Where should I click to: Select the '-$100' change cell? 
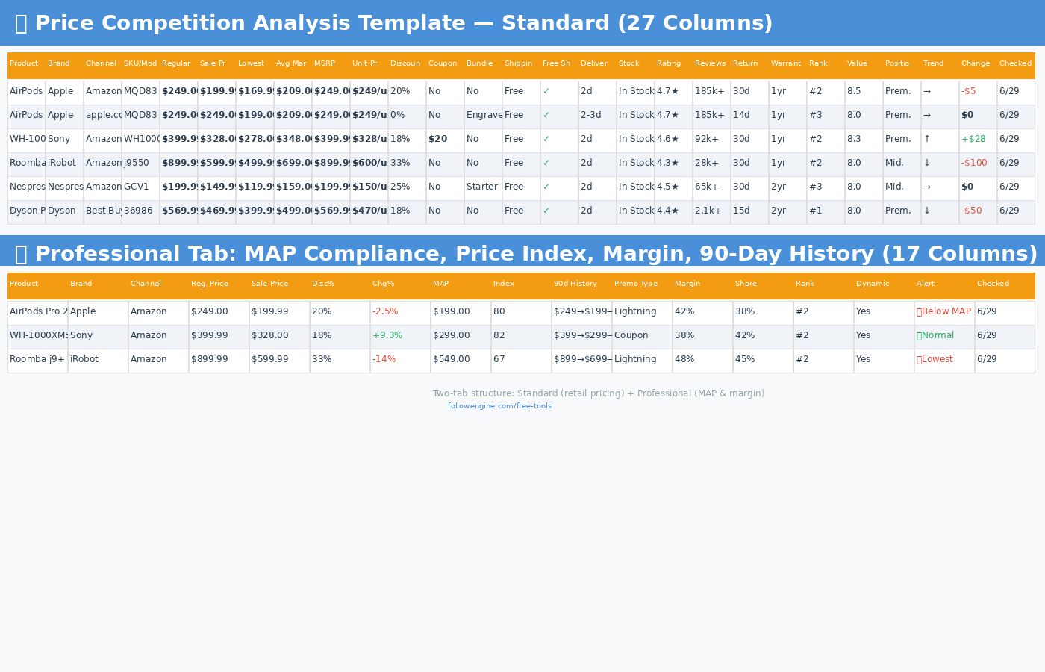(978, 164)
